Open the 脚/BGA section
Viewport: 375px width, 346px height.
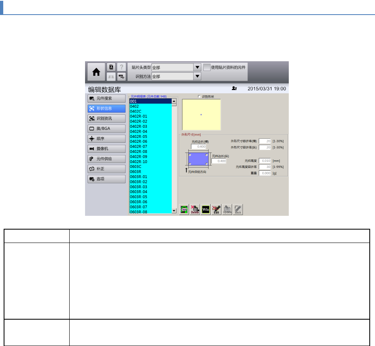tap(107, 129)
